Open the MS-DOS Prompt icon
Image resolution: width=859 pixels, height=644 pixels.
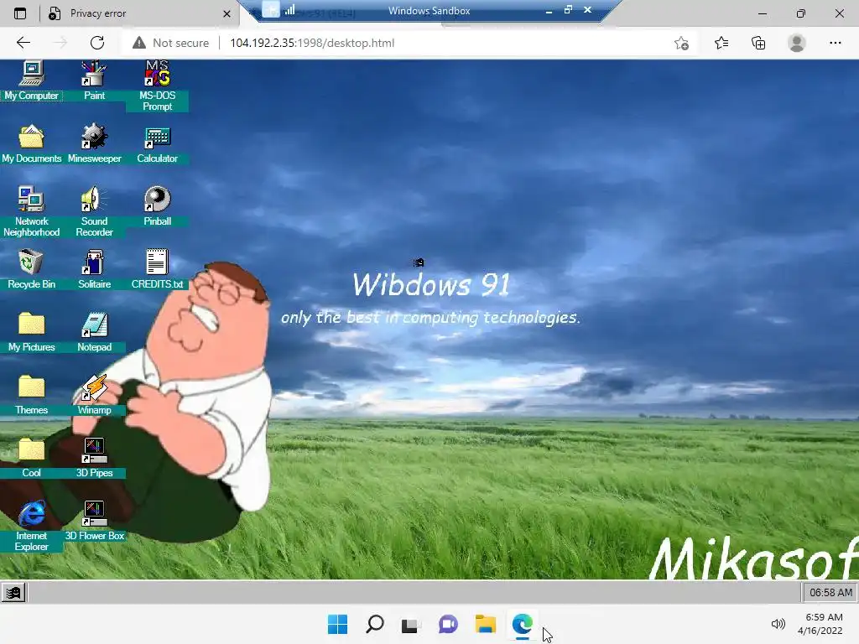click(157, 86)
